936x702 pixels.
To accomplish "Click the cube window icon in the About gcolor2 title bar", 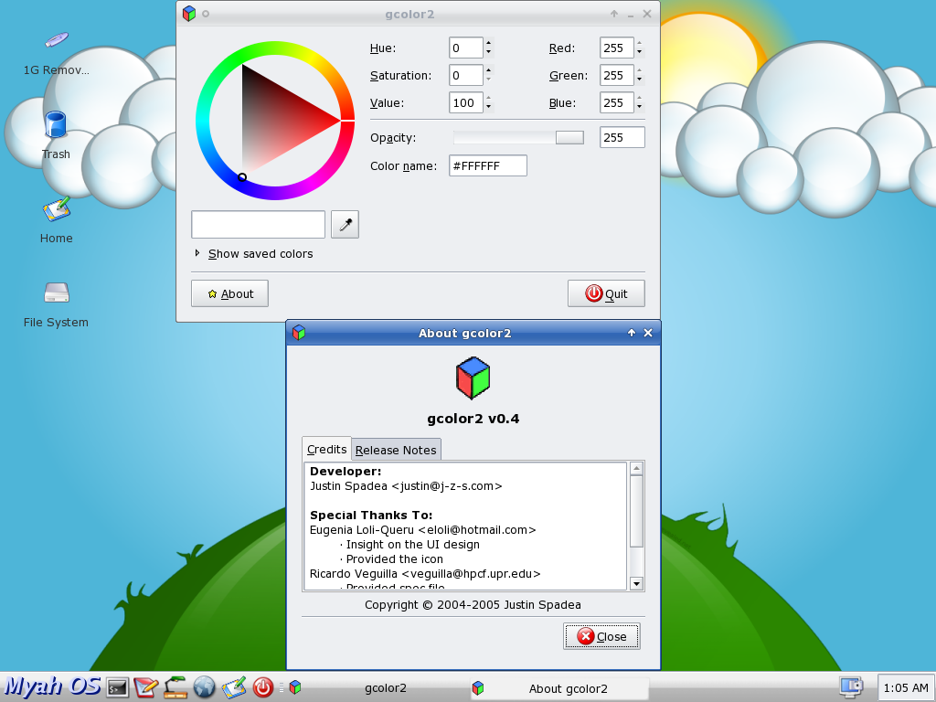I will point(299,333).
